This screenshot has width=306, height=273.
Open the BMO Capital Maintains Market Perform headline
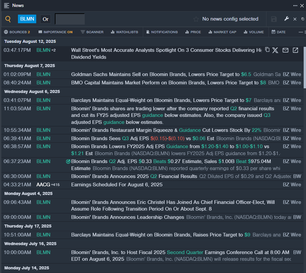[168, 83]
